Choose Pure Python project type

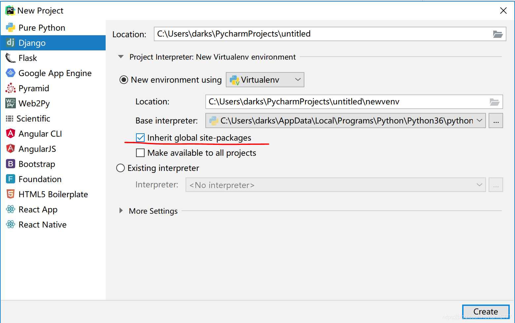click(53, 28)
